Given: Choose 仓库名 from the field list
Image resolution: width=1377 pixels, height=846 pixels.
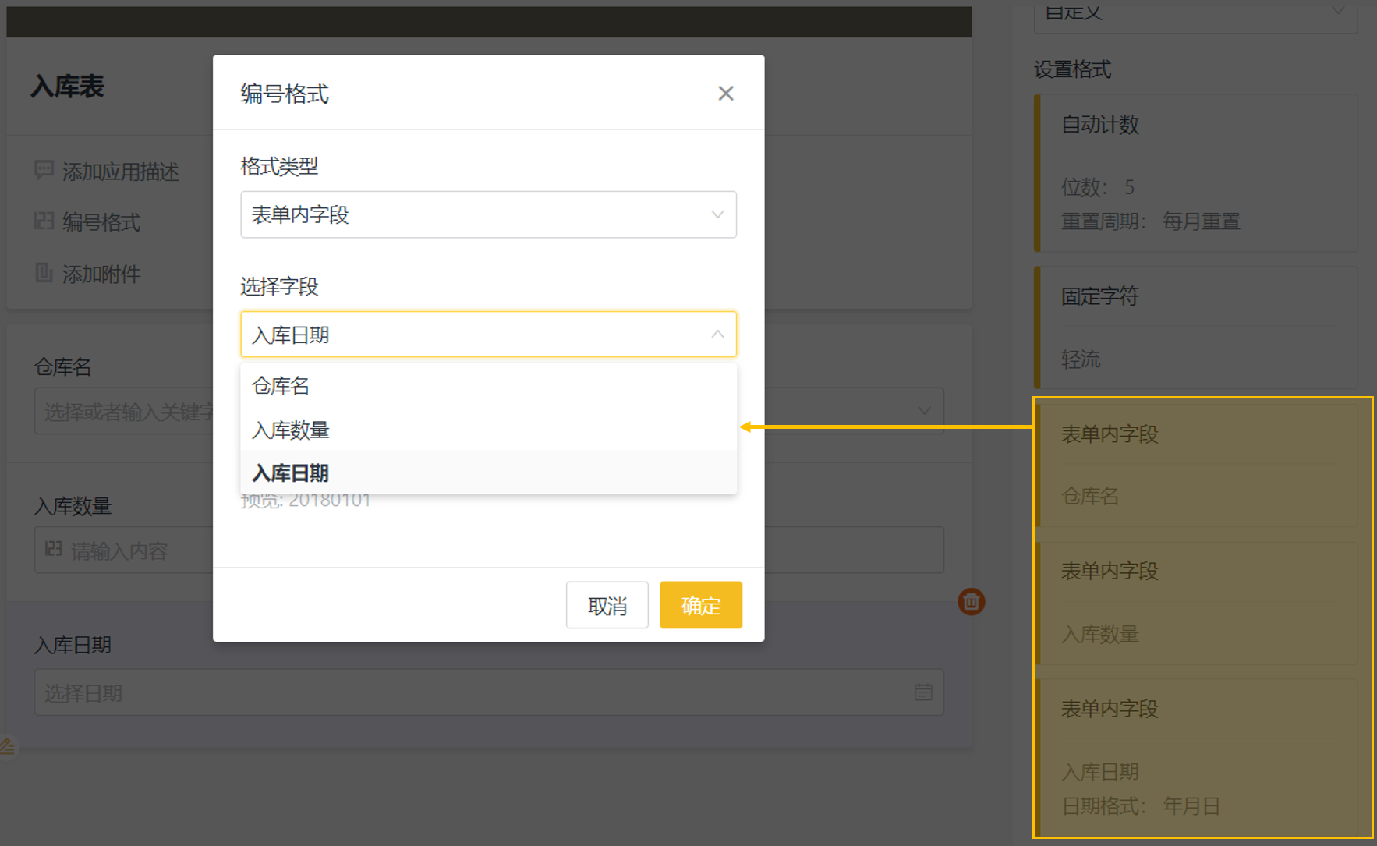Looking at the screenshot, I should (488, 386).
